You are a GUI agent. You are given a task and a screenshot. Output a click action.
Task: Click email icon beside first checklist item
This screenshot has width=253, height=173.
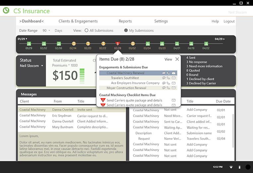pos(174,100)
